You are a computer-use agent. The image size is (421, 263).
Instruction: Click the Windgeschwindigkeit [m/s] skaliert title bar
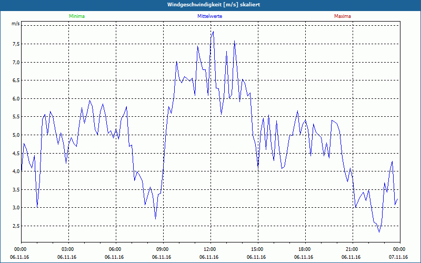click(x=210, y=5)
